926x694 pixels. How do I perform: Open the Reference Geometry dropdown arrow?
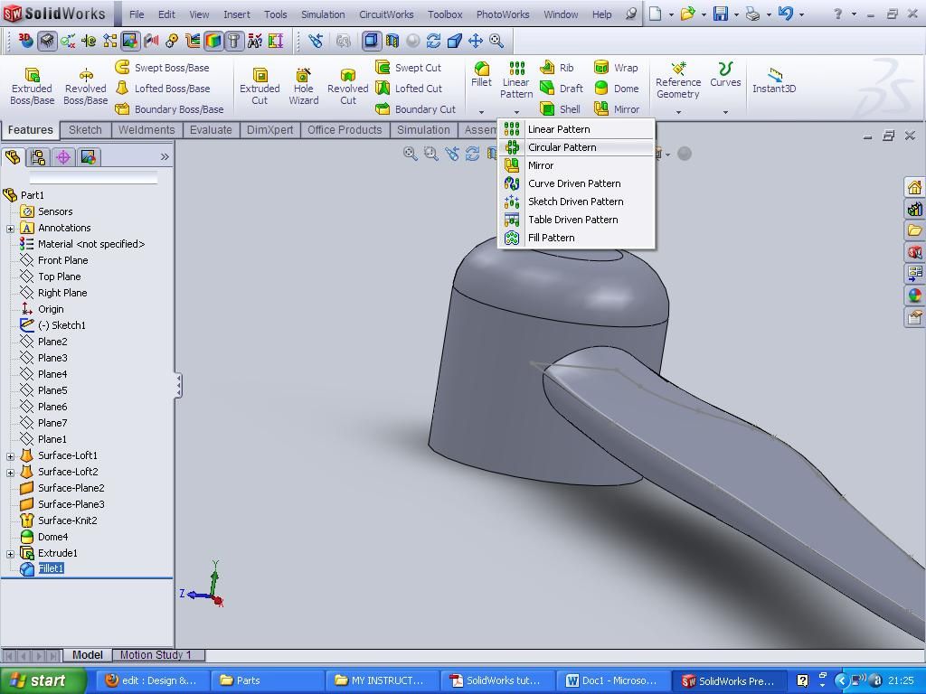pyautogui.click(x=678, y=112)
